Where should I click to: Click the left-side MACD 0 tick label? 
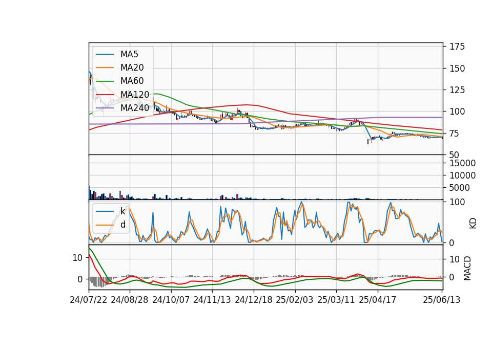coord(80,279)
